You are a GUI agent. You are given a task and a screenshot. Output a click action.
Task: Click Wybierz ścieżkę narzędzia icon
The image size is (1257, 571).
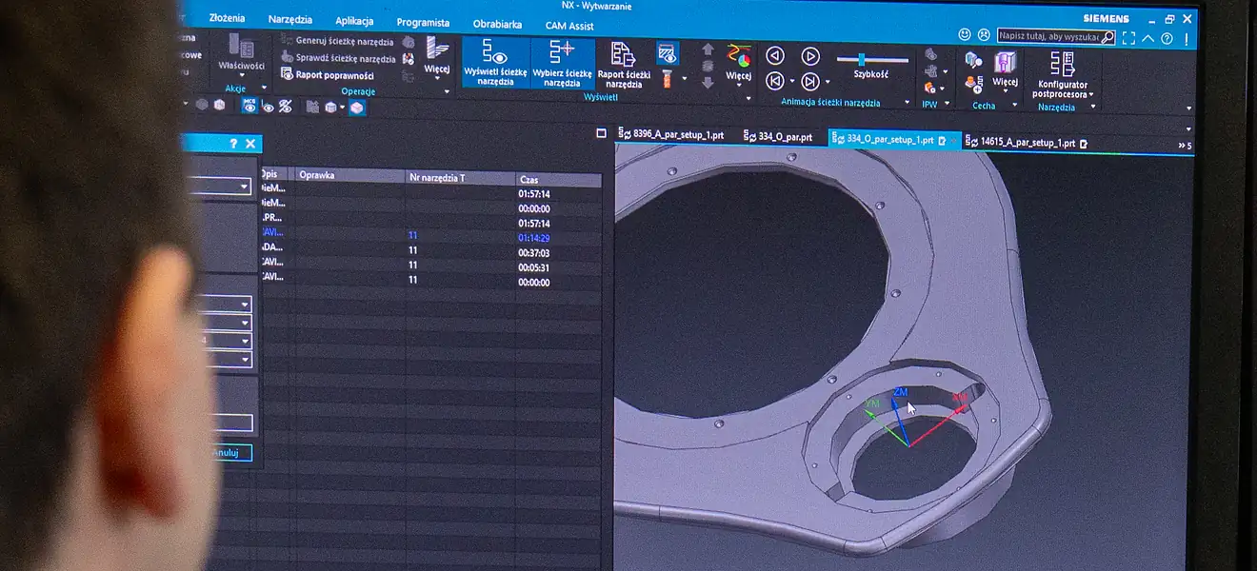(562, 63)
